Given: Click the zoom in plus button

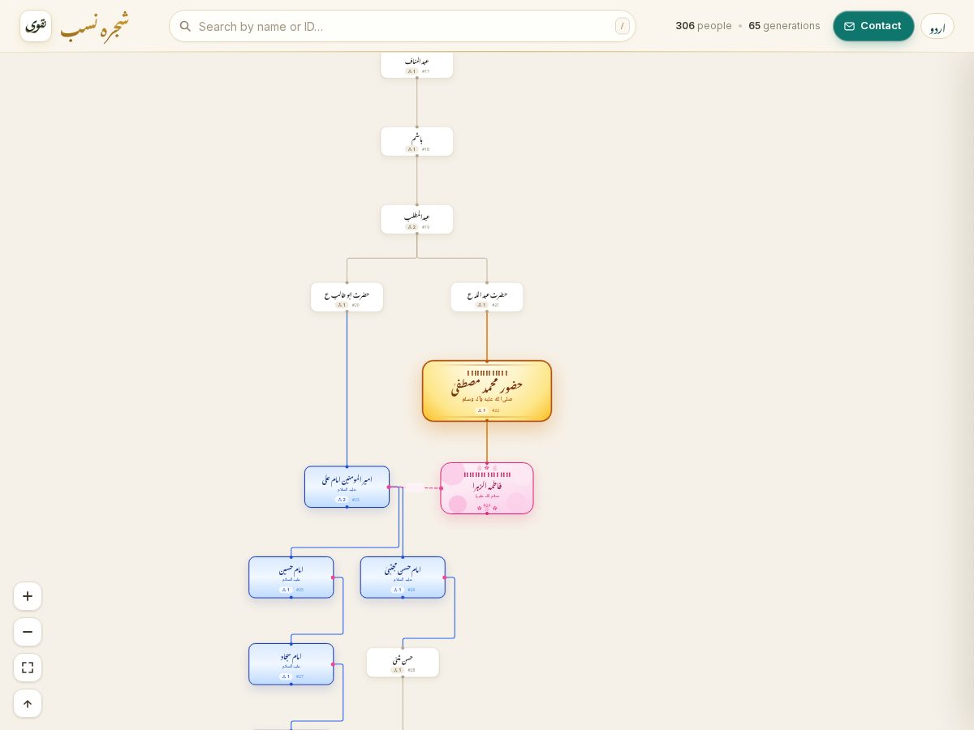Looking at the screenshot, I should point(28,596).
